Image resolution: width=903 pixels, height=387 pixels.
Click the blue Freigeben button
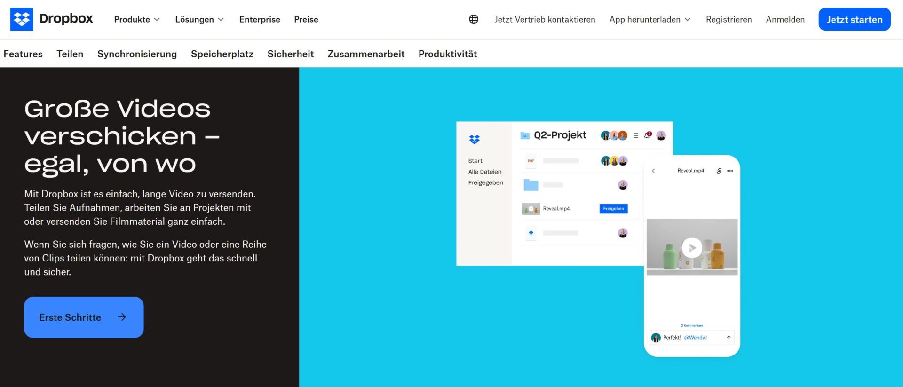click(x=614, y=209)
